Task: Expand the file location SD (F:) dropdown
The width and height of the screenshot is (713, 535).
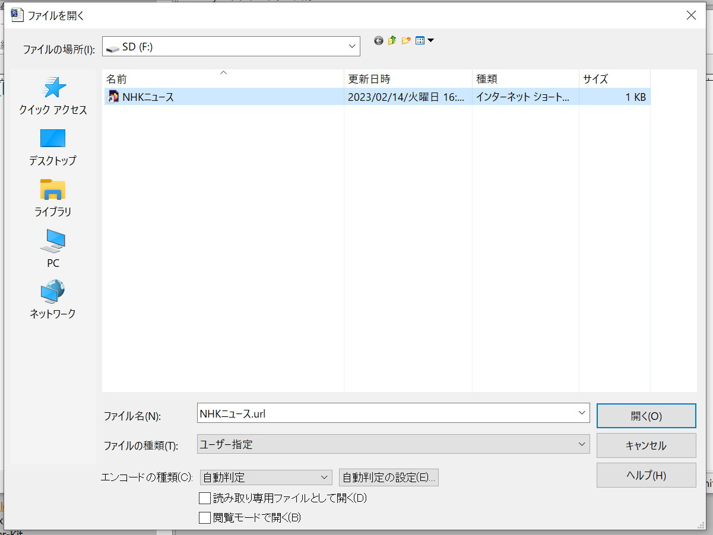Action: pos(352,46)
